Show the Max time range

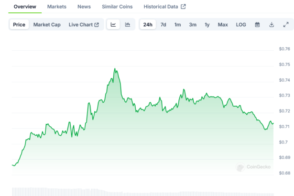click(x=223, y=24)
